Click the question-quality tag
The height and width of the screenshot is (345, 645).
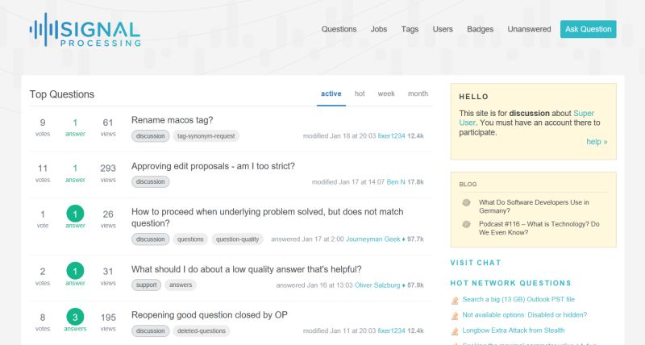(x=237, y=239)
